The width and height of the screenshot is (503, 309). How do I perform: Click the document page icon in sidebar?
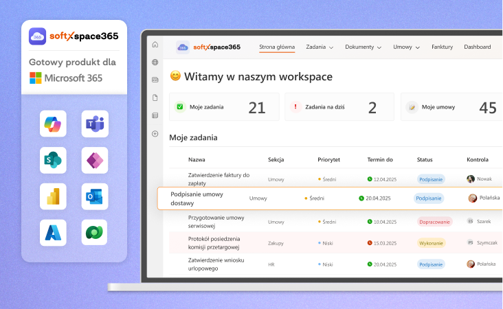click(x=155, y=98)
